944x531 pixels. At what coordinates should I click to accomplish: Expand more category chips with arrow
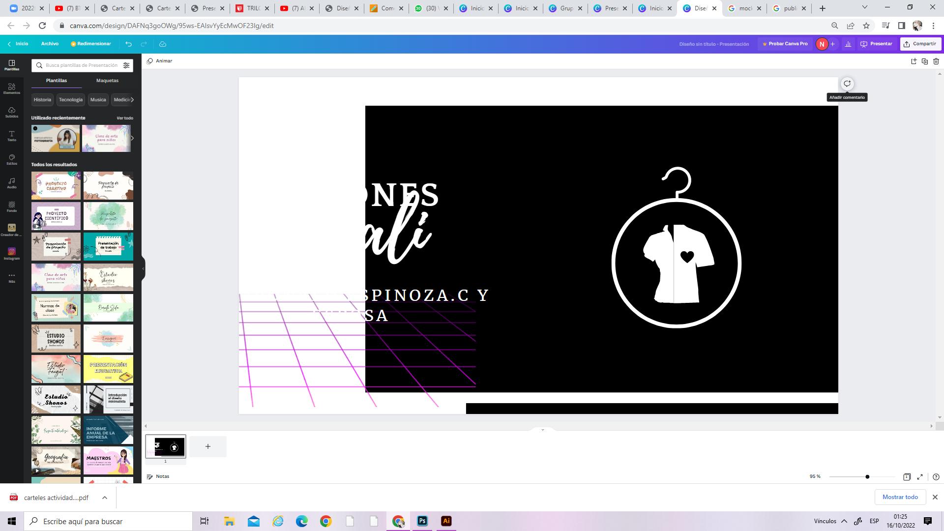(132, 99)
